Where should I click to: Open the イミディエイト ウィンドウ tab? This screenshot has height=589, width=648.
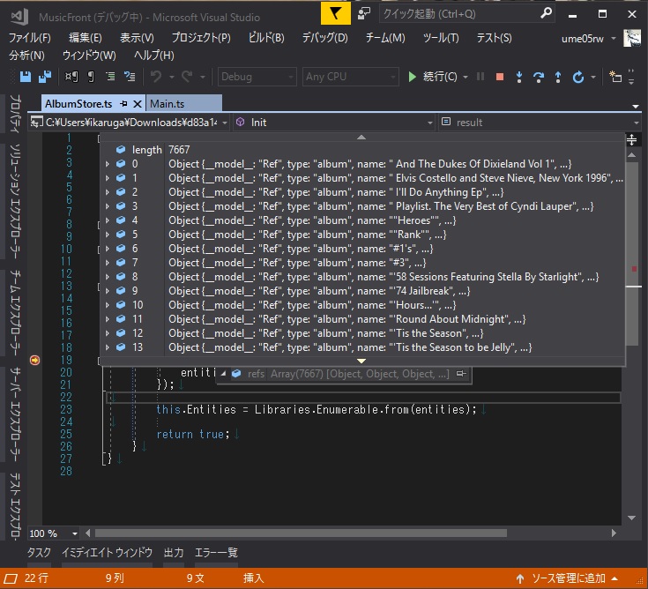107,553
